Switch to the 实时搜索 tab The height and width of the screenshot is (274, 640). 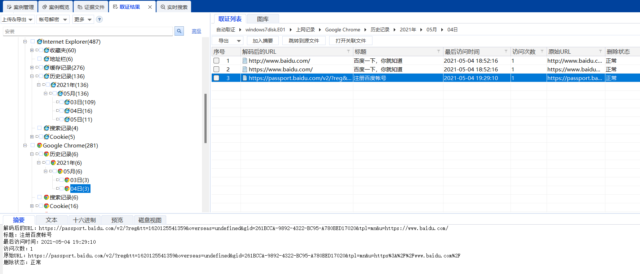tap(174, 7)
